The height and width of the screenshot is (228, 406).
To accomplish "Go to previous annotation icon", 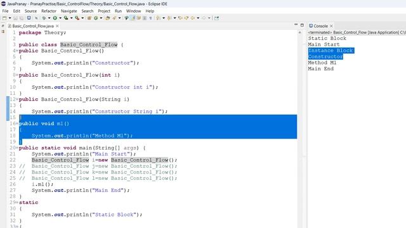I will click(x=169, y=18).
